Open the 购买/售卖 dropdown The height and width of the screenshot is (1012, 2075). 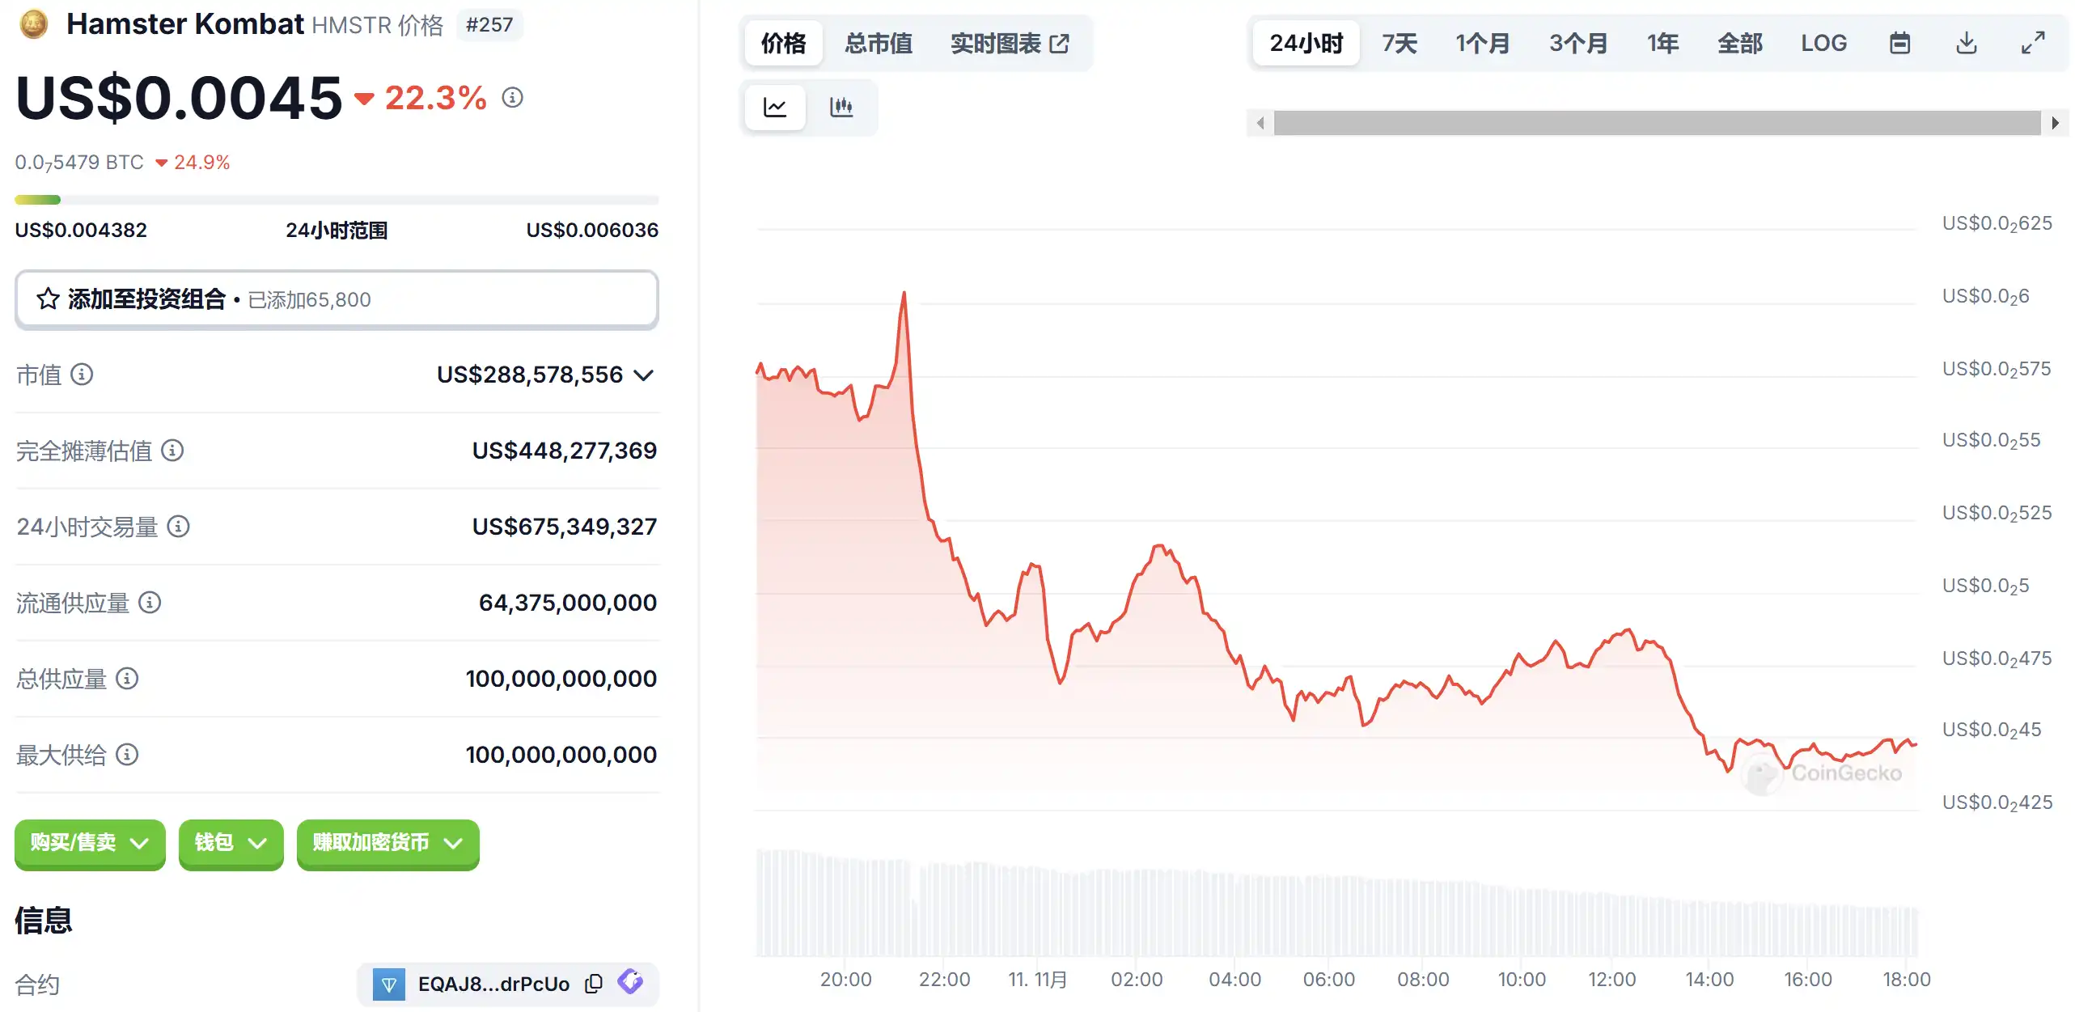click(90, 843)
